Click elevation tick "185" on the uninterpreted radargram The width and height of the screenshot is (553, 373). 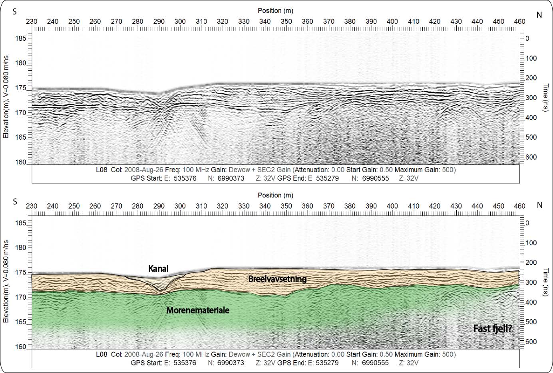coord(21,39)
